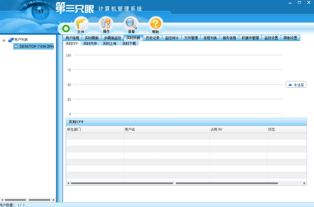Collapse the 用户列表 tree node
The height and width of the screenshot is (207, 314).
coord(4,40)
